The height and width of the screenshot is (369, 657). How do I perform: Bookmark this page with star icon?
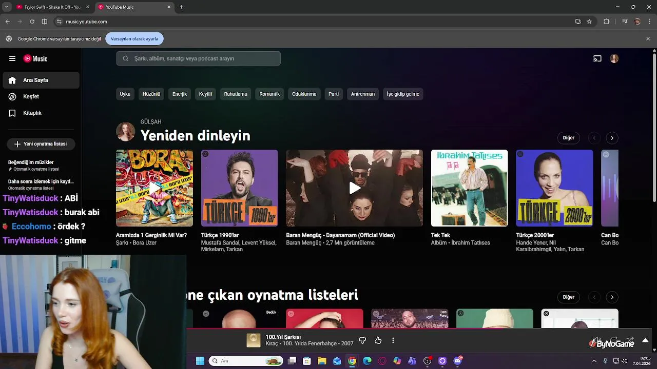coord(589,22)
